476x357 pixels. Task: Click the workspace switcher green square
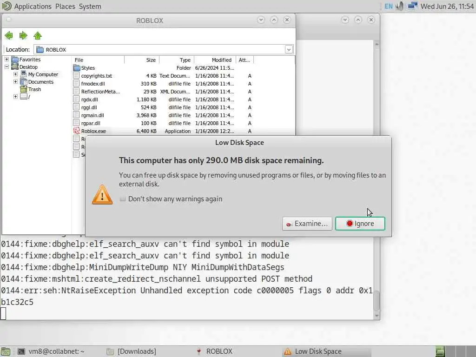(x=440, y=351)
